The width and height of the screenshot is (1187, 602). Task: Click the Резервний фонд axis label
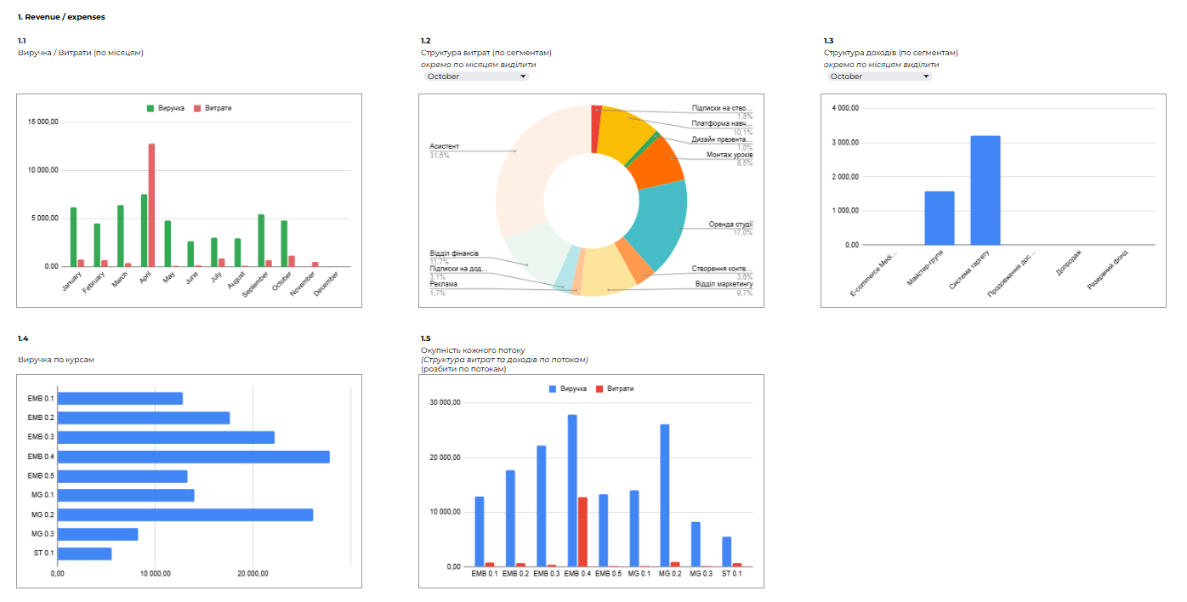pos(1109,270)
